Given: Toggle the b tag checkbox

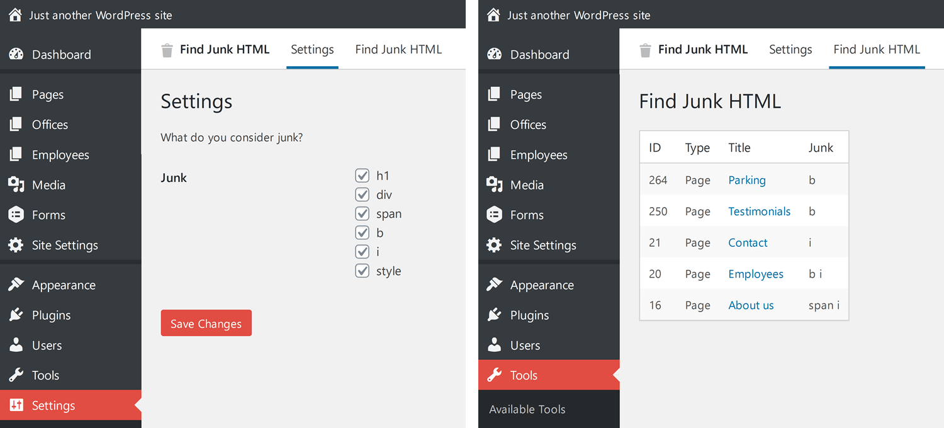Looking at the screenshot, I should coord(362,232).
